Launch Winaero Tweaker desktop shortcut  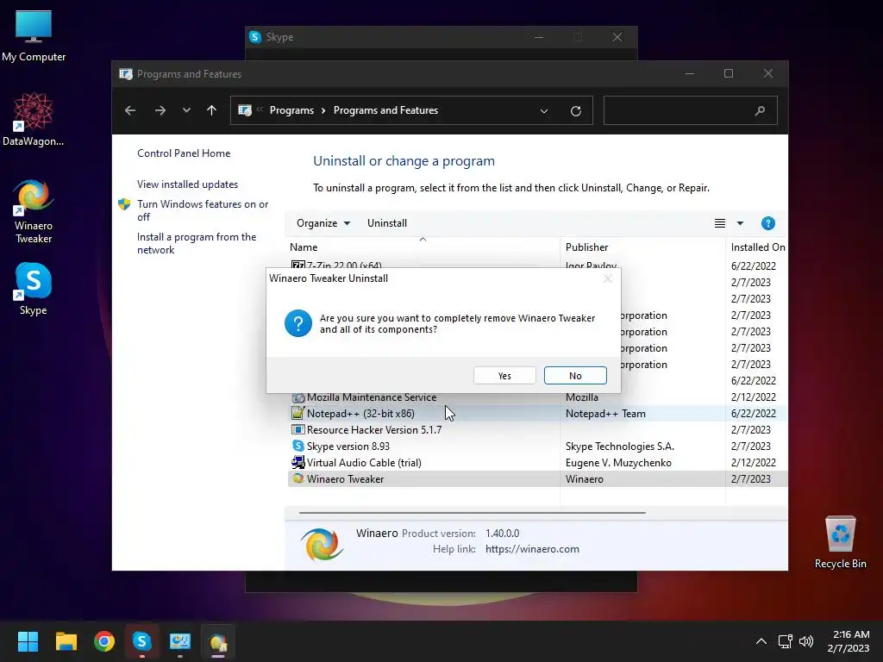click(34, 211)
